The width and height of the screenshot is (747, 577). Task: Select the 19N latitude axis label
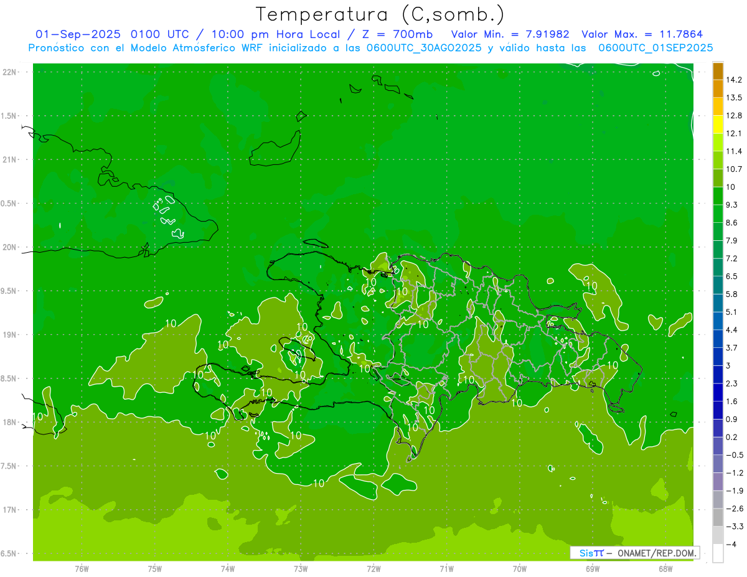(x=10, y=335)
